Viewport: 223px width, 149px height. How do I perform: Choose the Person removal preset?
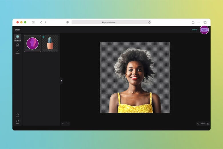(32, 43)
